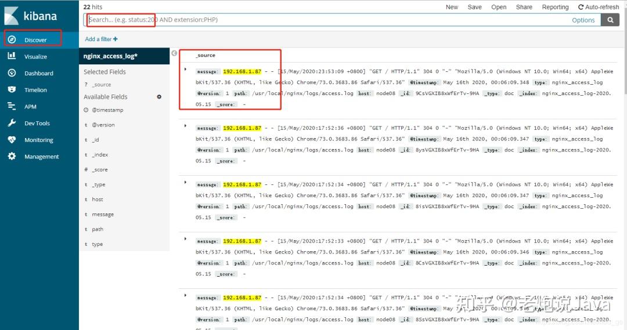Click the Kibana logo
The width and height of the screenshot is (627, 330).
pyautogui.click(x=30, y=16)
